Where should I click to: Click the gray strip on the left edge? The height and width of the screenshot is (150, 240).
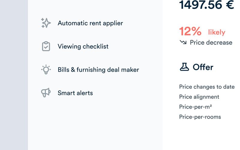[x=14, y=75]
